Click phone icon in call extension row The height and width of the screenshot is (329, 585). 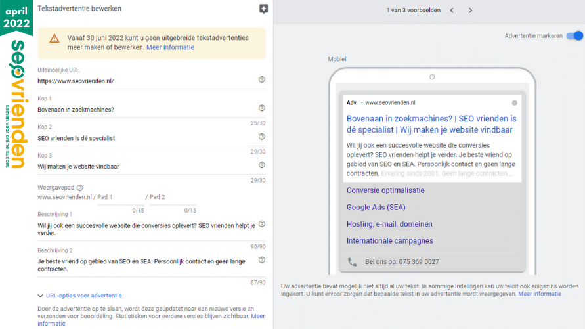[352, 261]
